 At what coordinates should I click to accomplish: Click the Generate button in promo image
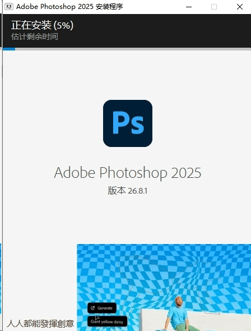[102, 308]
